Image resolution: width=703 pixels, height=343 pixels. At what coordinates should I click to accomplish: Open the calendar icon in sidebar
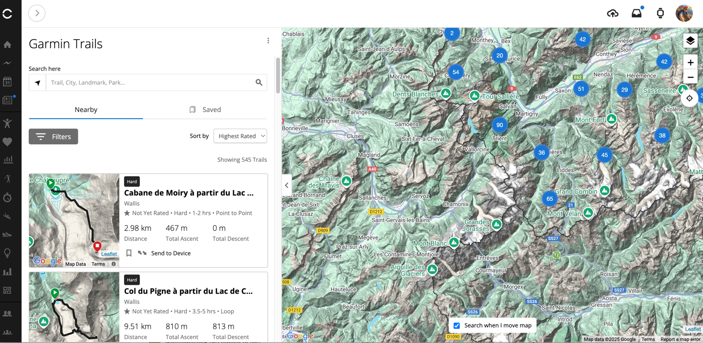pos(7,82)
